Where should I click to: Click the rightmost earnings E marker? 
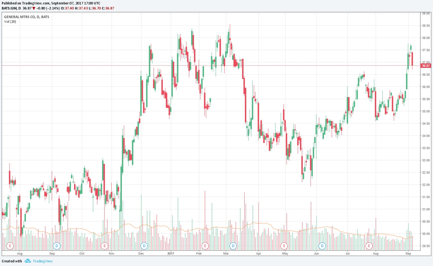click(369, 246)
